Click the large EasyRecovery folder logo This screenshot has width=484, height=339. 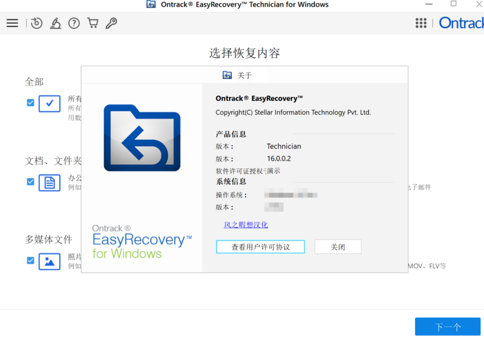point(142,138)
